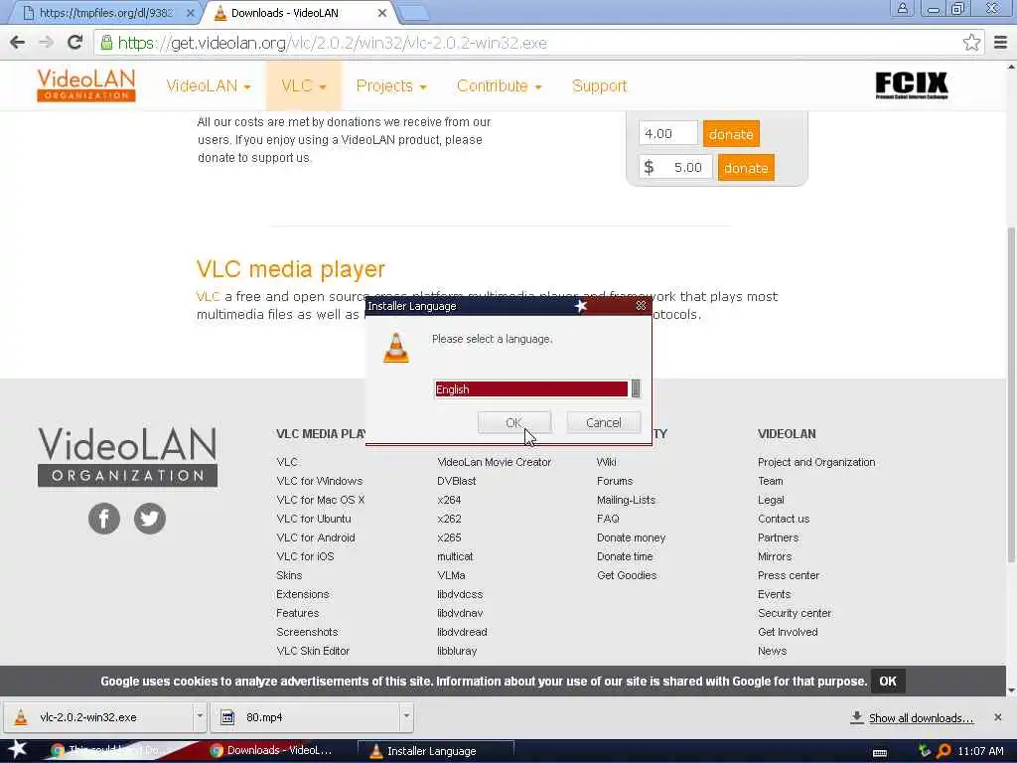Click the footer VideoLAN Organization logo
The image size is (1017, 763).
click(x=127, y=457)
